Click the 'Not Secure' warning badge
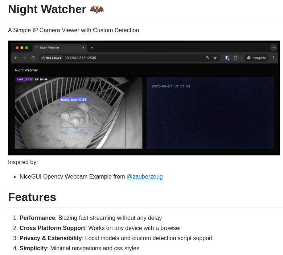Screen dimensions: 283x255 click(51, 58)
